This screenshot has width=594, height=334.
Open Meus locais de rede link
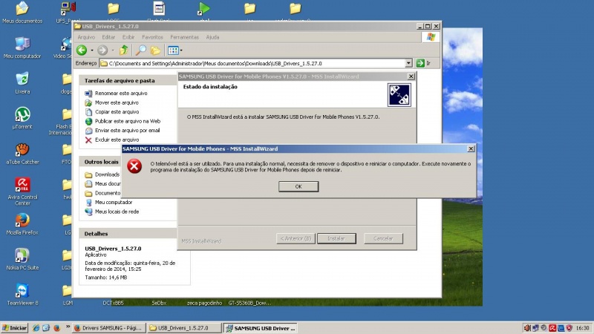point(117,212)
